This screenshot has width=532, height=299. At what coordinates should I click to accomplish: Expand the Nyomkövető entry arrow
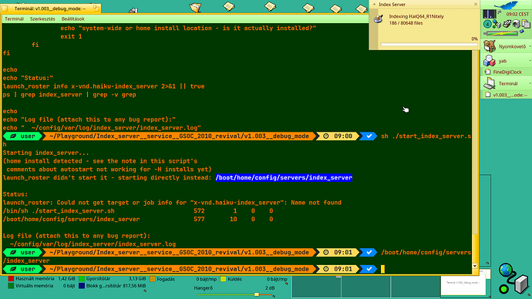click(530, 46)
